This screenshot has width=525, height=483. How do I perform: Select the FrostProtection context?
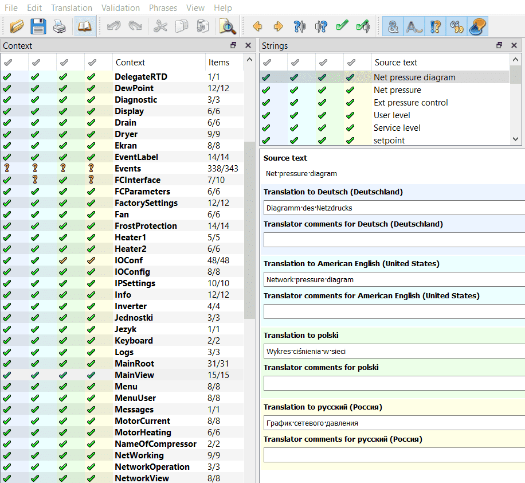tap(122, 226)
